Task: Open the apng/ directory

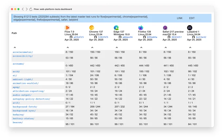Action: pos(16,87)
